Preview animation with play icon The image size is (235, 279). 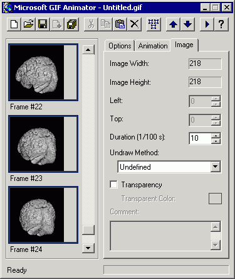(x=207, y=25)
